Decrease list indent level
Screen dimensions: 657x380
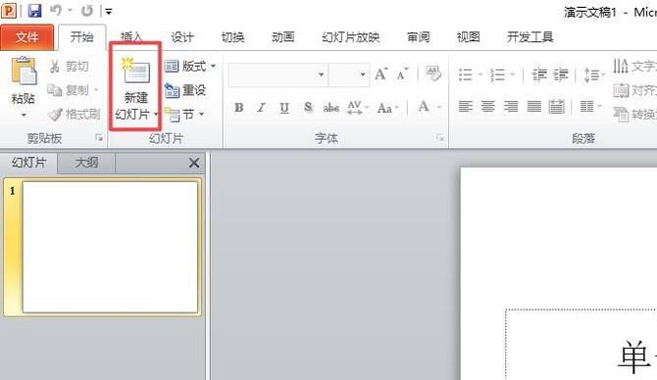coord(539,74)
